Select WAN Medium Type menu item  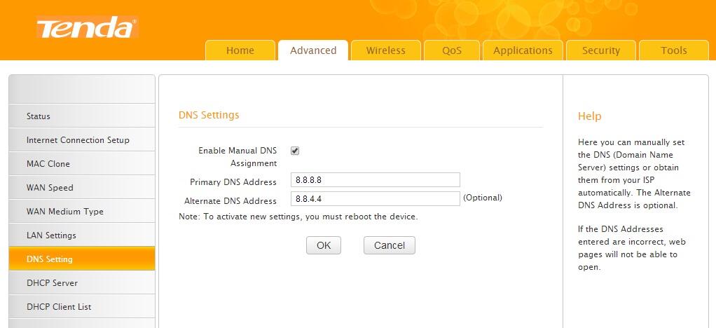tap(82, 212)
